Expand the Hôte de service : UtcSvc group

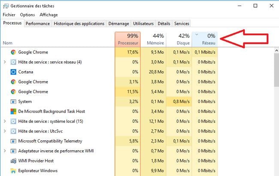pyautogui.click(x=5, y=131)
